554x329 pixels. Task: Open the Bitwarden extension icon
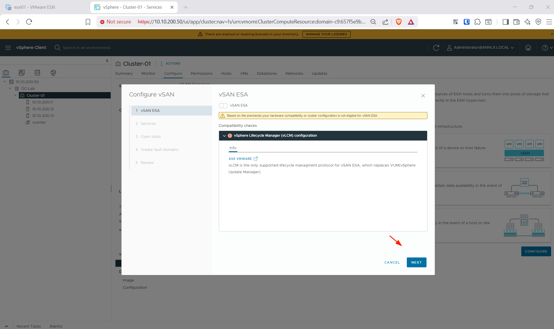click(466, 22)
